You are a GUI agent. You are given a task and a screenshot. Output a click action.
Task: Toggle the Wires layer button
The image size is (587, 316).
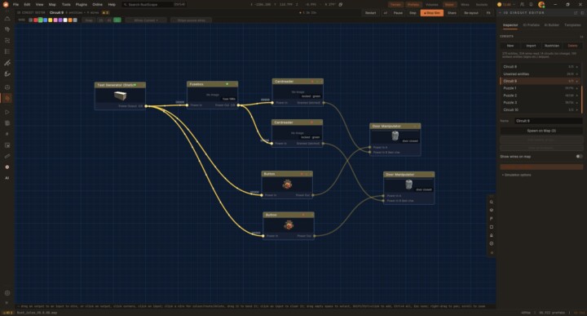pyautogui.click(x=465, y=5)
